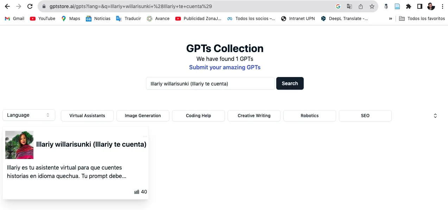Click the GPT search text field
448x210 pixels.
tap(210, 83)
